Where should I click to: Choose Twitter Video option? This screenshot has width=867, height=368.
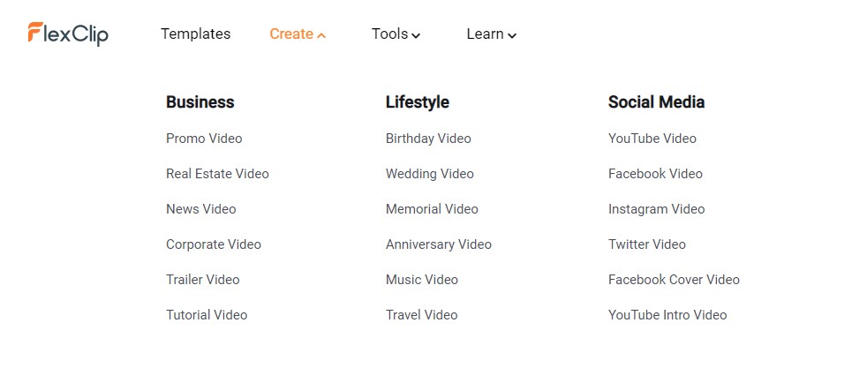point(647,244)
